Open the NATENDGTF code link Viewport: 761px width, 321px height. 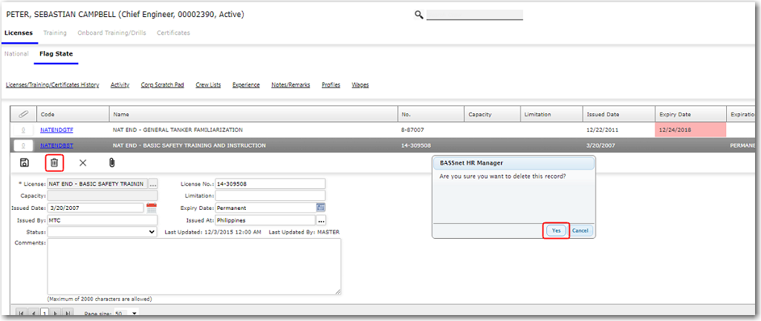56,130
